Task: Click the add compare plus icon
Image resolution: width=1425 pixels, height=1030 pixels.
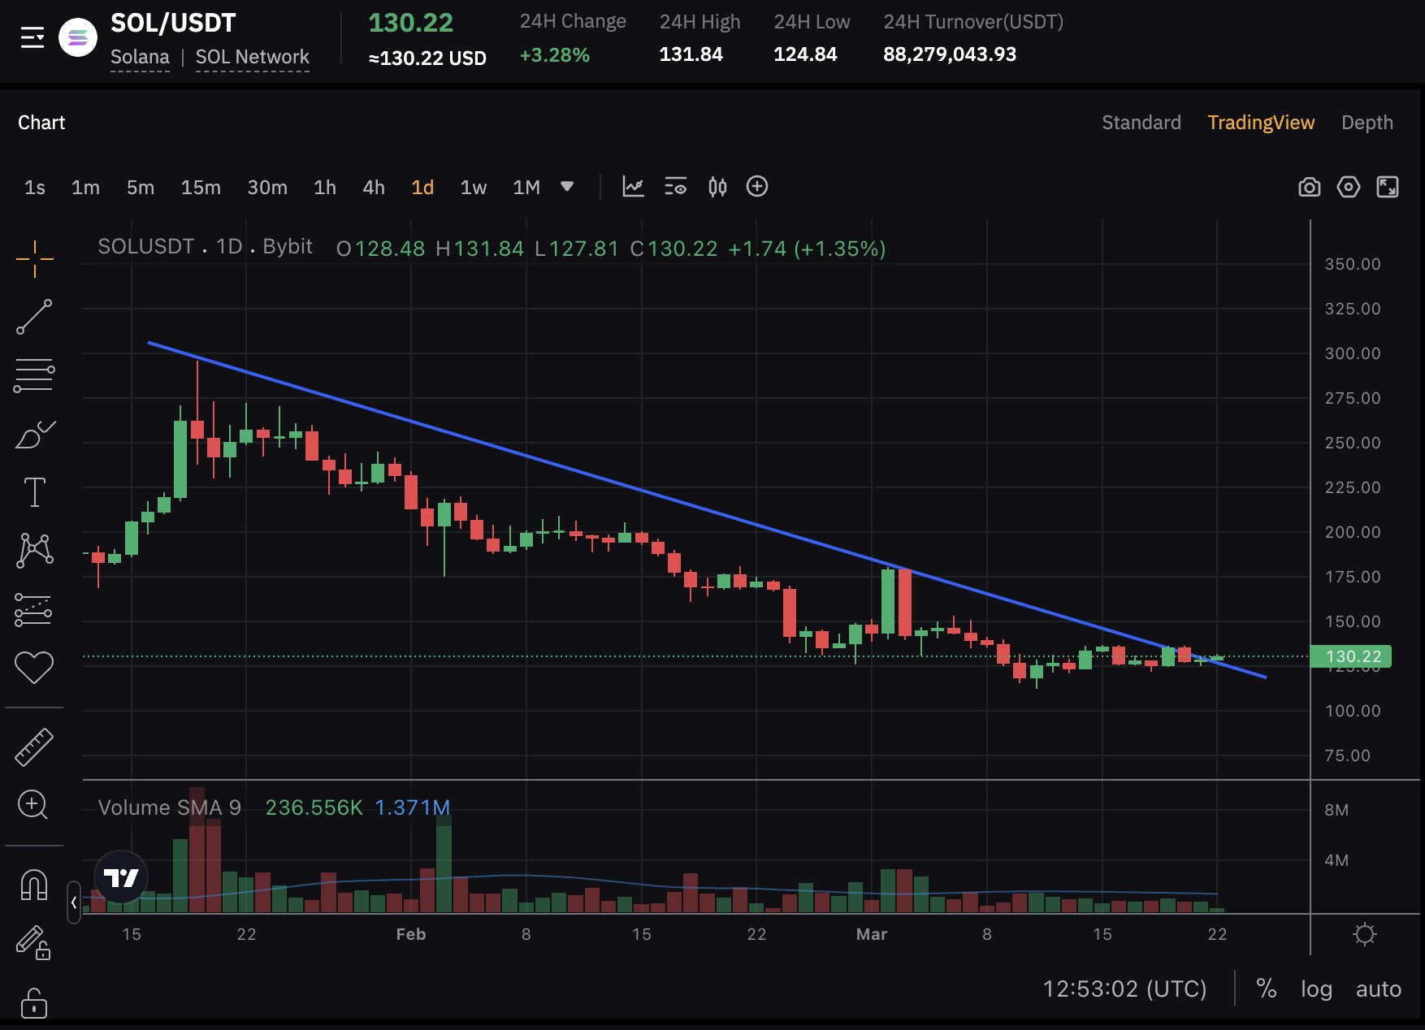Action: pyautogui.click(x=757, y=187)
